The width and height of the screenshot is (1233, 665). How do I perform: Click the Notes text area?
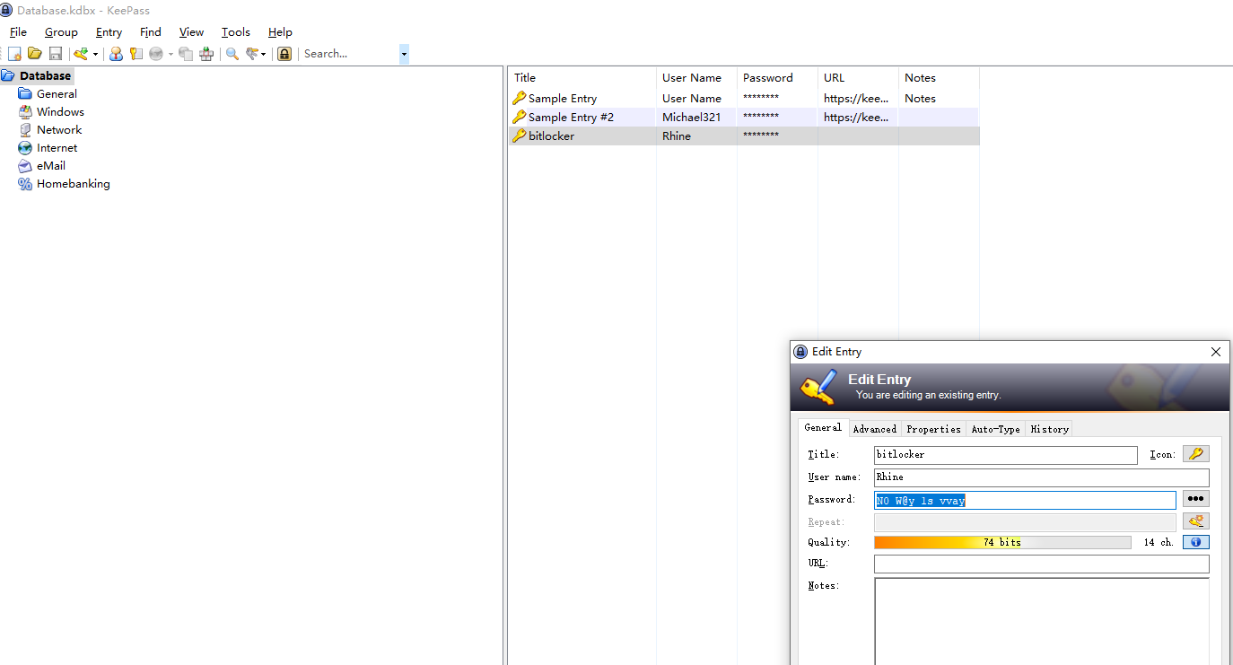[x=1042, y=621]
